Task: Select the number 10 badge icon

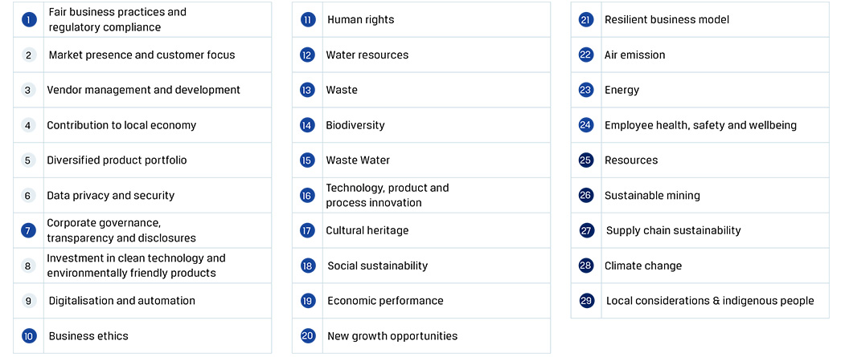Action: pyautogui.click(x=29, y=336)
